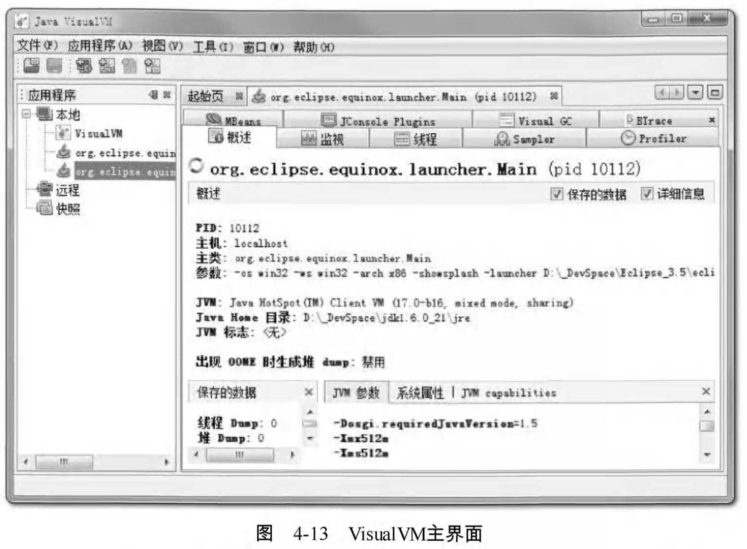Click the 保存的数据 vertical scroll-up arrow

pyautogui.click(x=310, y=412)
